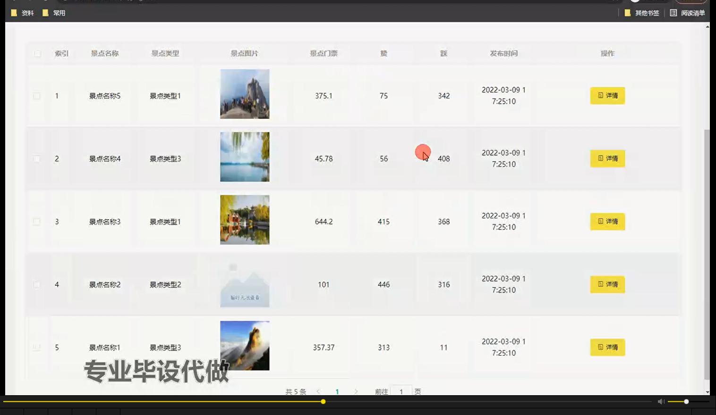Check the checkbox on row 1
Image resolution: width=716 pixels, height=415 pixels.
coord(36,96)
